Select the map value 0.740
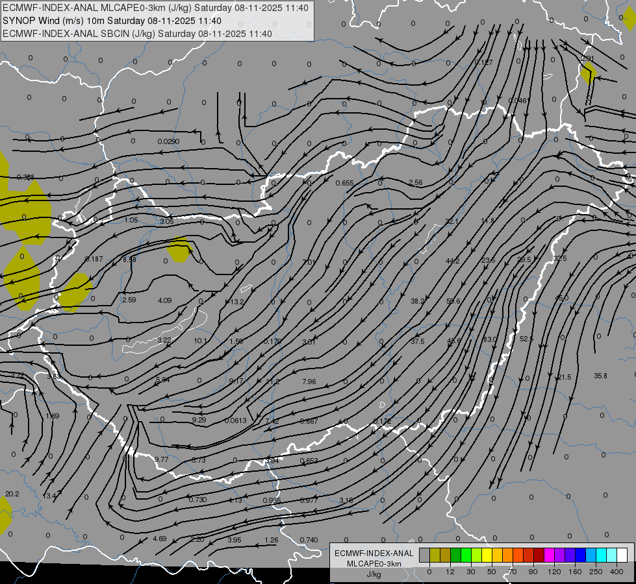636x584 pixels. point(309,540)
